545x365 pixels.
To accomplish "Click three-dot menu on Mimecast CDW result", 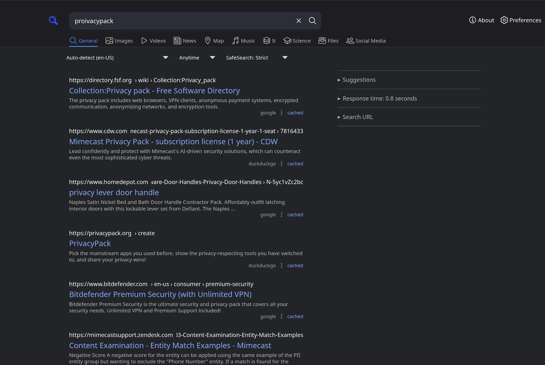I will (x=281, y=164).
